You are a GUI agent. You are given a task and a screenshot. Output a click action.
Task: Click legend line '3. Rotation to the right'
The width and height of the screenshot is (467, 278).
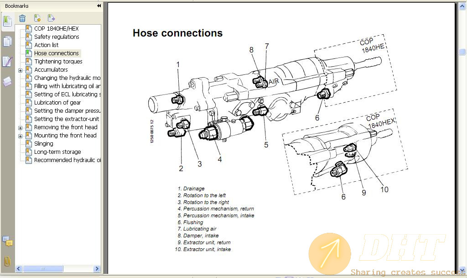(x=203, y=202)
